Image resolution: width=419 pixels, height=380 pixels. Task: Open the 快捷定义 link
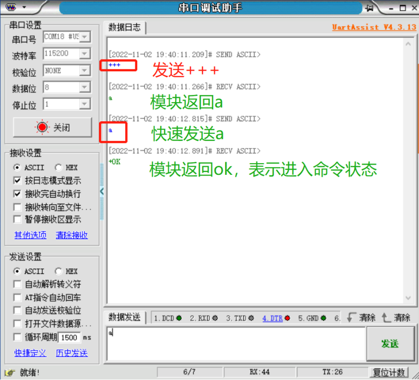click(x=30, y=353)
